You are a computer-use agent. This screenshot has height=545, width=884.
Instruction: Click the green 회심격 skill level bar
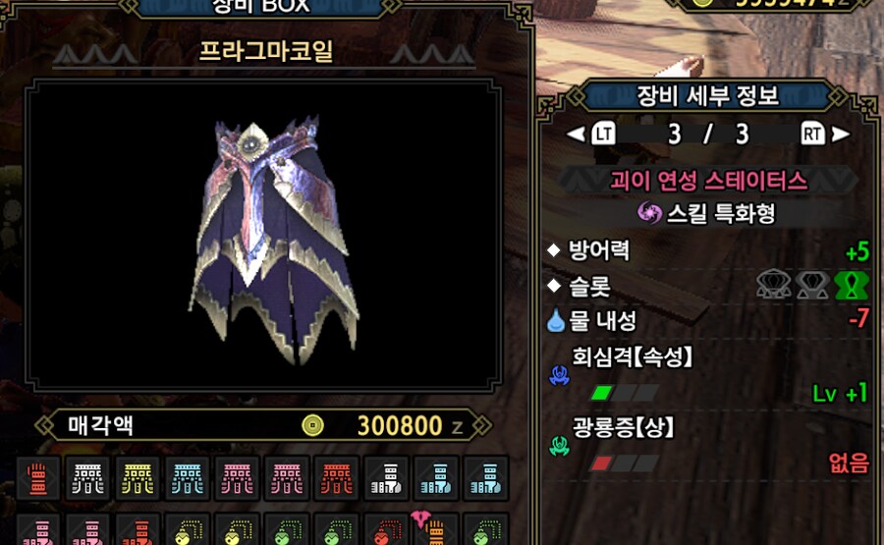(x=624, y=392)
